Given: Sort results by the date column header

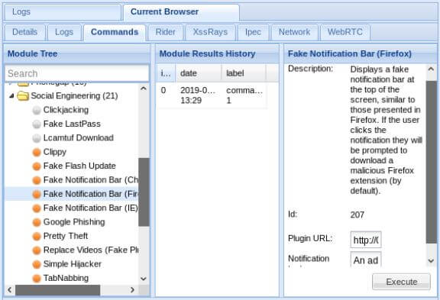Looking at the screenshot, I should pos(199,73).
